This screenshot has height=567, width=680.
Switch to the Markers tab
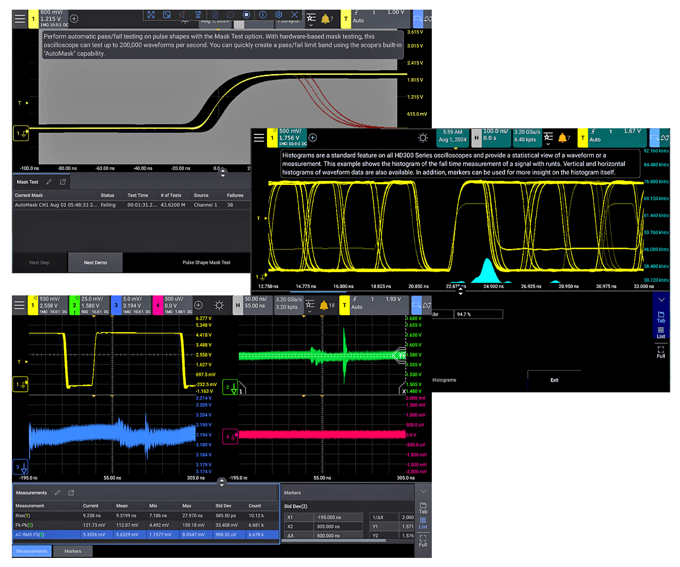coord(73,551)
